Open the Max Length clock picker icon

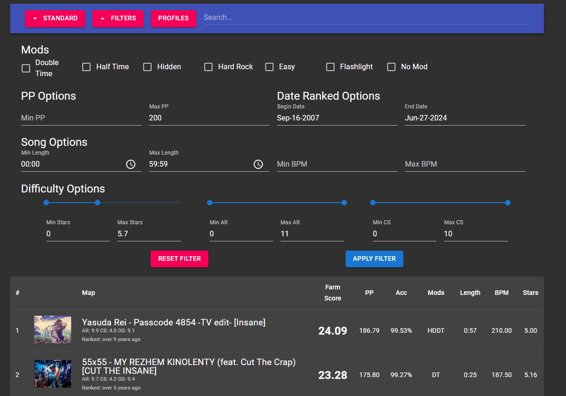(x=258, y=164)
